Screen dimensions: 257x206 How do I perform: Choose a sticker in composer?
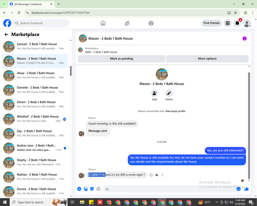[92, 189]
